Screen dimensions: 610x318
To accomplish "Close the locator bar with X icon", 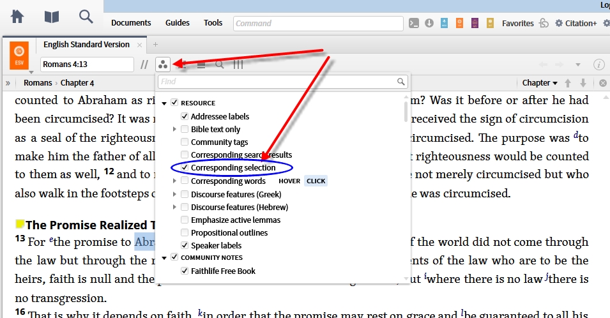I will coord(603,83).
